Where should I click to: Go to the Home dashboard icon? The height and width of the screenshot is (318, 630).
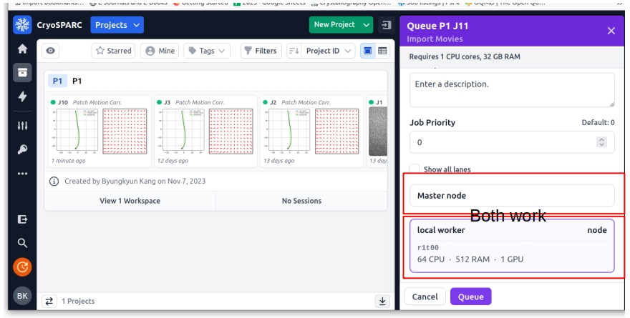coord(22,50)
